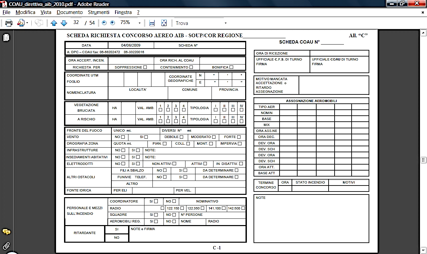
Task: Check DA DETERMINARE for FILI A SBALZO
Action: click(237, 170)
